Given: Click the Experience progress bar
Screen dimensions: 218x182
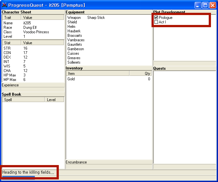Looking at the screenshot, I should [33, 90].
